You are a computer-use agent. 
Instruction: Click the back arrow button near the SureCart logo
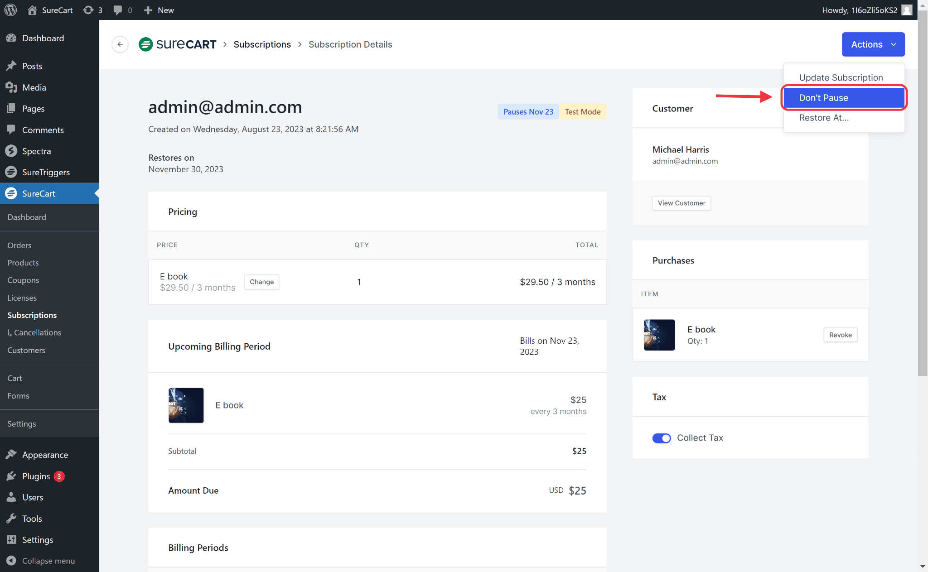point(120,44)
